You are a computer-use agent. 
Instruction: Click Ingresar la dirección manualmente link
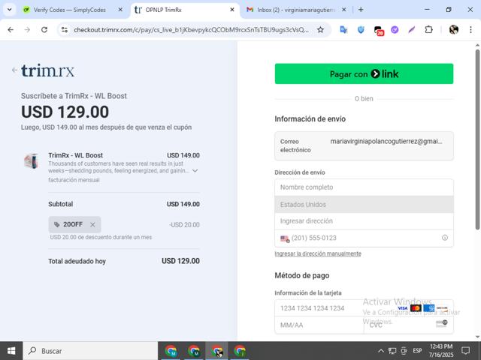tap(318, 253)
